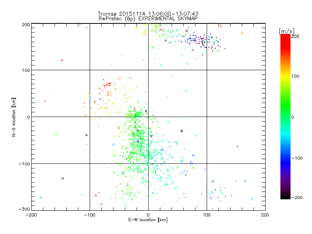Click the subtitle 'RwPretec (8p) EXPERIMENTAL SKYMAP'
This screenshot has width=312, height=234.
(x=148, y=18)
